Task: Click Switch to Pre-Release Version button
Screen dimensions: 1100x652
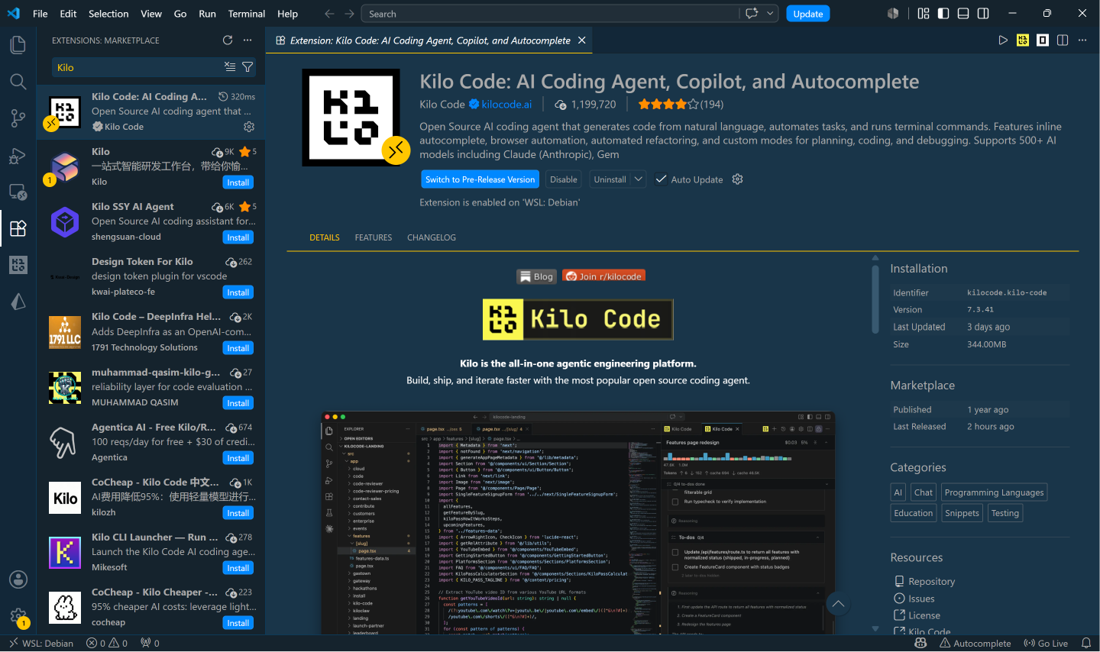Action: click(x=480, y=179)
